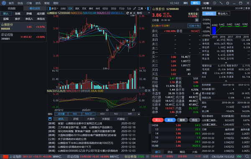Open 大事件 tab in news panel
This screenshot has height=159, width=251.
click(91, 119)
